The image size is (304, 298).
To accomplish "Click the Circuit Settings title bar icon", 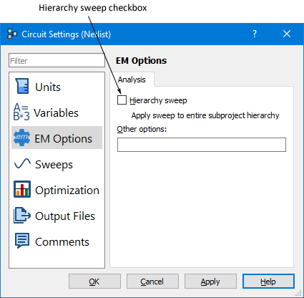I will pyautogui.click(x=12, y=34).
